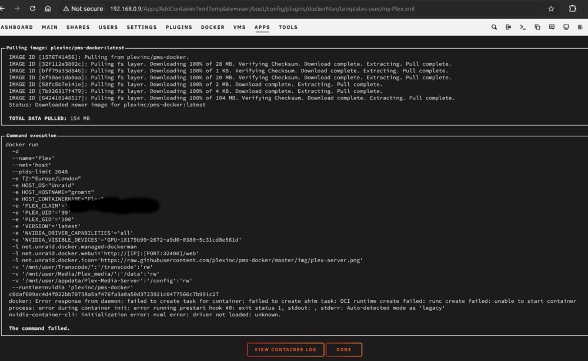Click the 'Pulling image: plexinc/pms-docker:latest' heading
The height and width of the screenshot is (361, 588).
(65, 48)
